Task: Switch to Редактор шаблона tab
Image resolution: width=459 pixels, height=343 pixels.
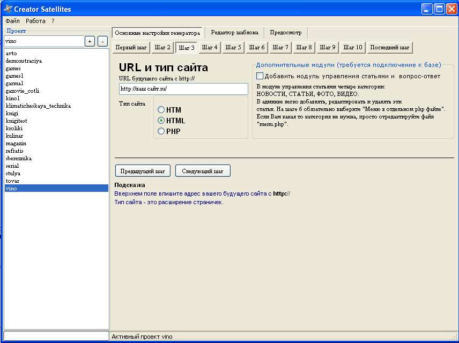Action: tap(234, 33)
